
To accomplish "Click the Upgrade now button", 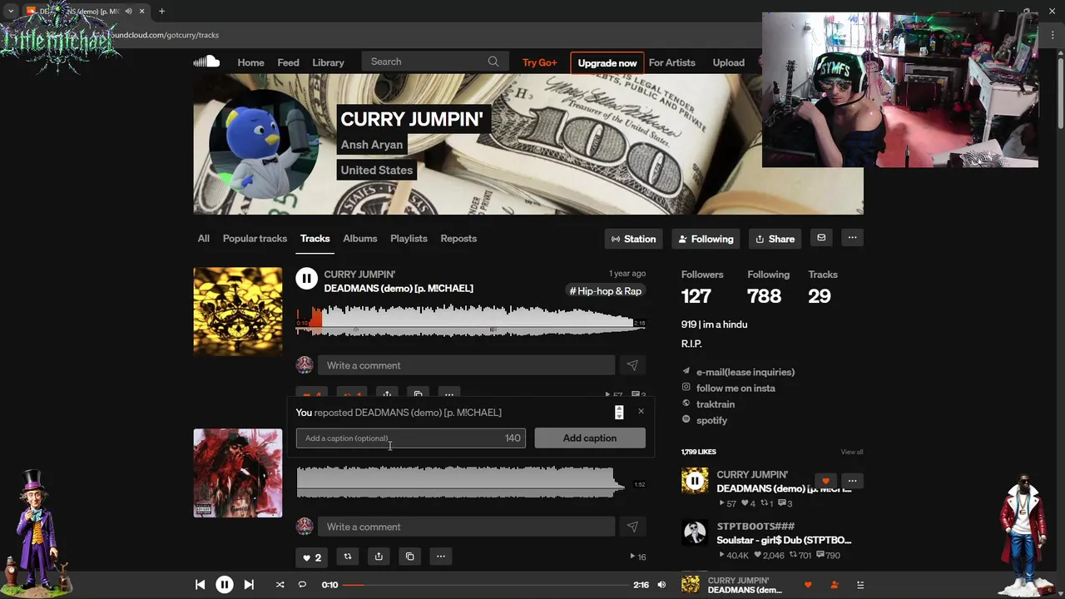I will click(607, 62).
